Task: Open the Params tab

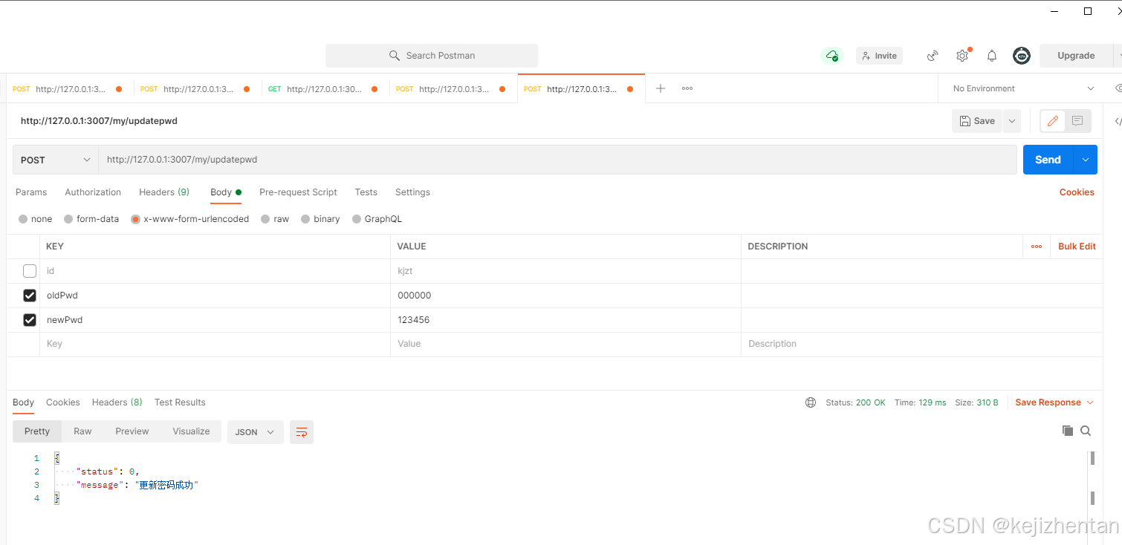Action: 31,192
